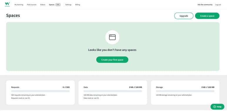Click the Storage card's "0 kB of 100 MB" value

(x=208, y=87)
